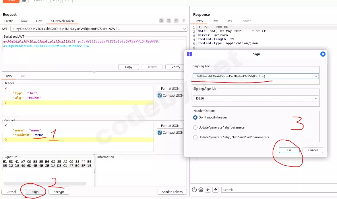Select Update/generate "alg", "typ" and "kid" option
Screen dimensions: 337x199
click(x=195, y=137)
